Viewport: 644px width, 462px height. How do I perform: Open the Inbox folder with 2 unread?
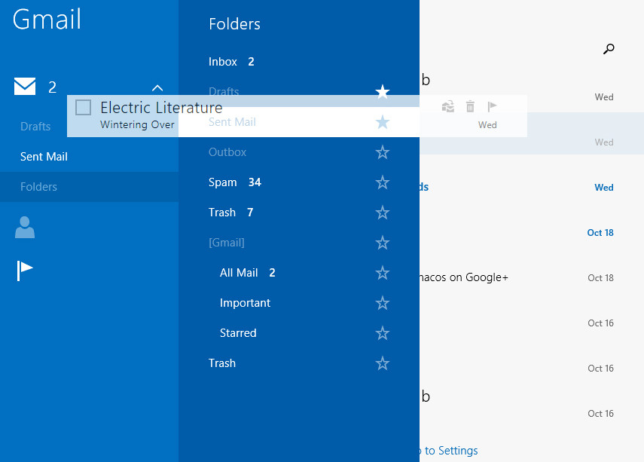pos(223,62)
